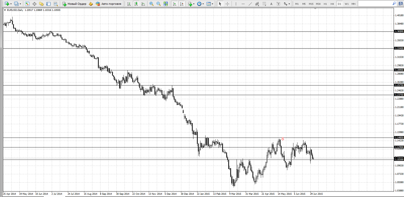Switch to the H4 timeframe
Image resolution: width=404 pixels, height=197 pixels.
(332, 4)
